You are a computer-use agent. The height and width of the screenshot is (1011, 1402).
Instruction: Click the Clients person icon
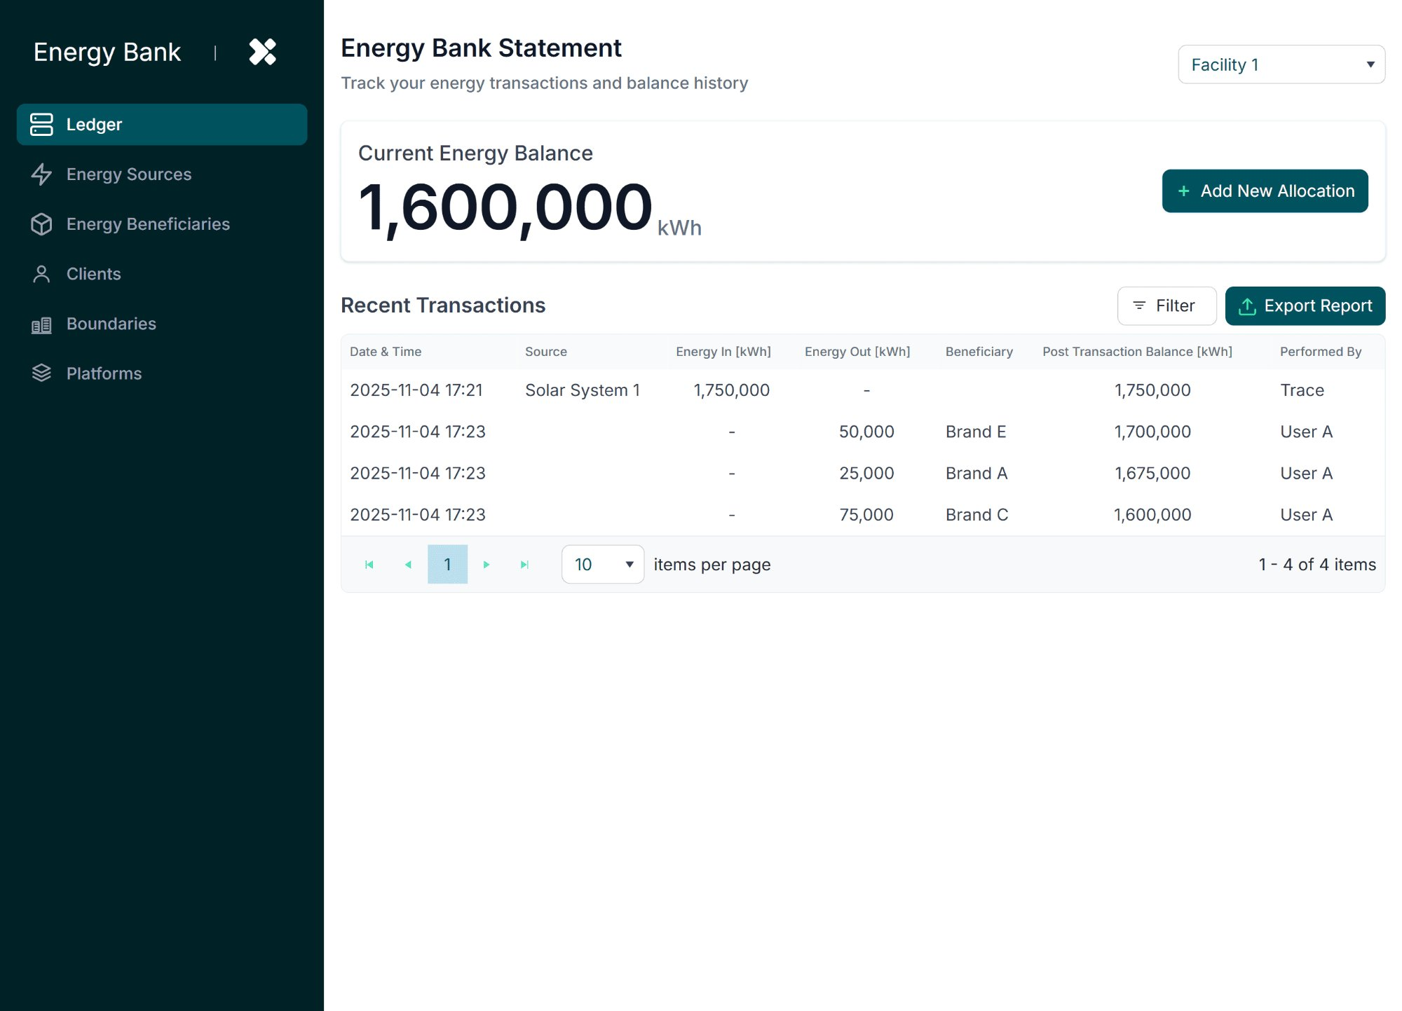click(42, 274)
